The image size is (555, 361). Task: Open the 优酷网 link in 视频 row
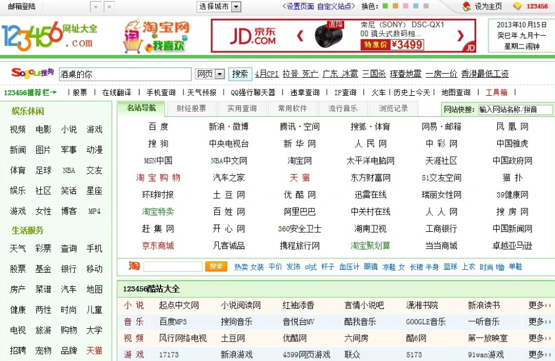pos(295,338)
